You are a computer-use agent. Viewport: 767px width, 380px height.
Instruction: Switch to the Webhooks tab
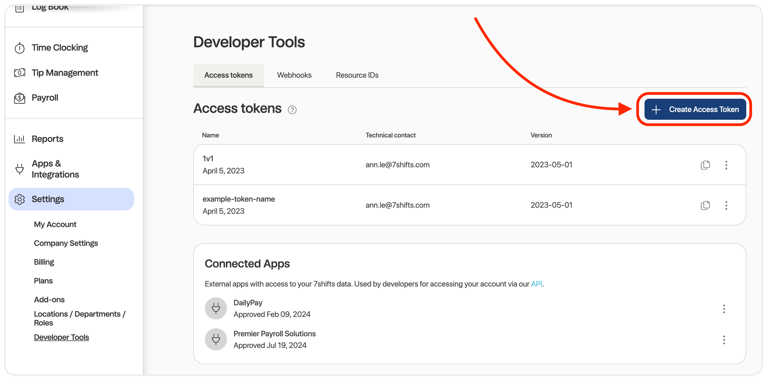(x=294, y=75)
